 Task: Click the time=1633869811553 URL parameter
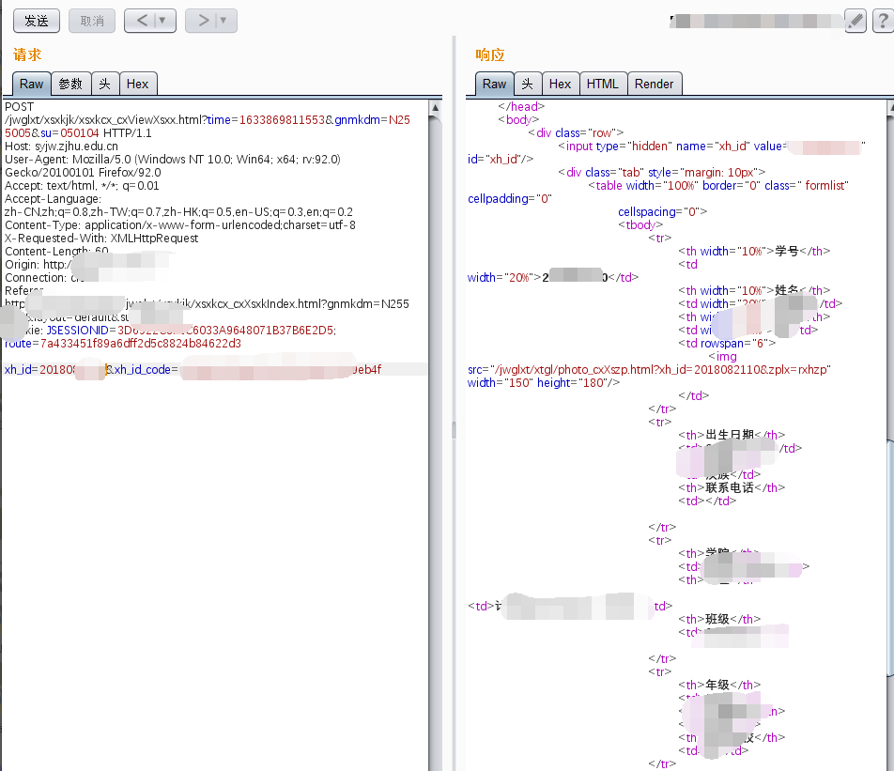(x=267, y=120)
